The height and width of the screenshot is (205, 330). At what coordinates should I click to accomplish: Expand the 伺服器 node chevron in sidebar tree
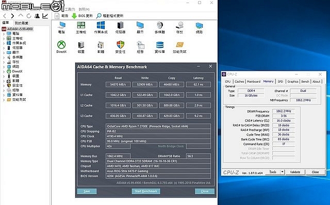click(x=4, y=48)
